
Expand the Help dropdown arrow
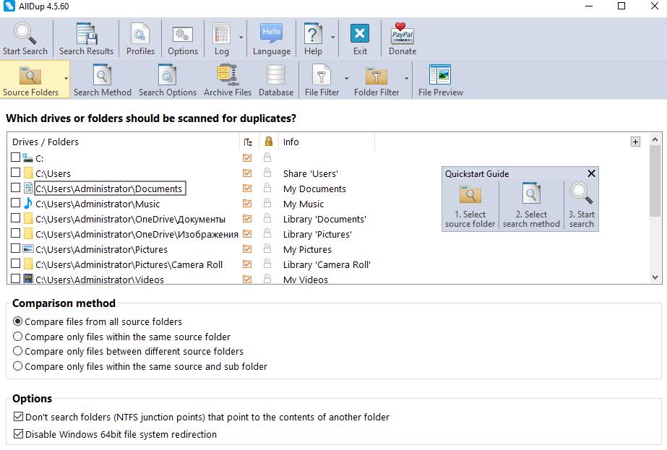[x=332, y=38]
